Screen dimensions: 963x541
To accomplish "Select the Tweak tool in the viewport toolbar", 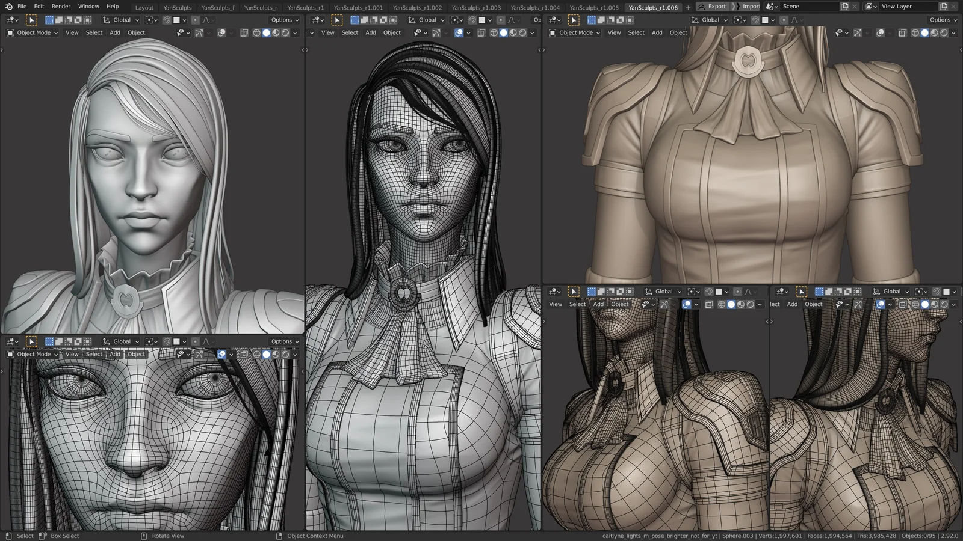I will [31, 20].
